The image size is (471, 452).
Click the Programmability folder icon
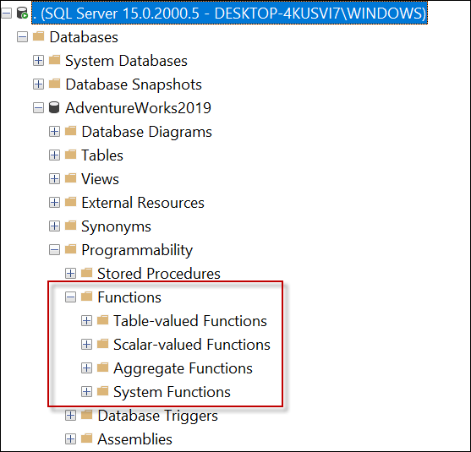pos(70,249)
